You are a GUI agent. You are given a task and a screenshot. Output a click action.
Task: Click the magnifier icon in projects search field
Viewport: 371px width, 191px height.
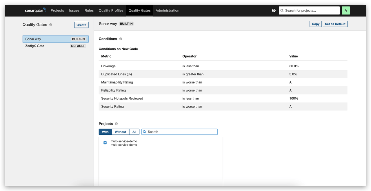tap(145, 132)
